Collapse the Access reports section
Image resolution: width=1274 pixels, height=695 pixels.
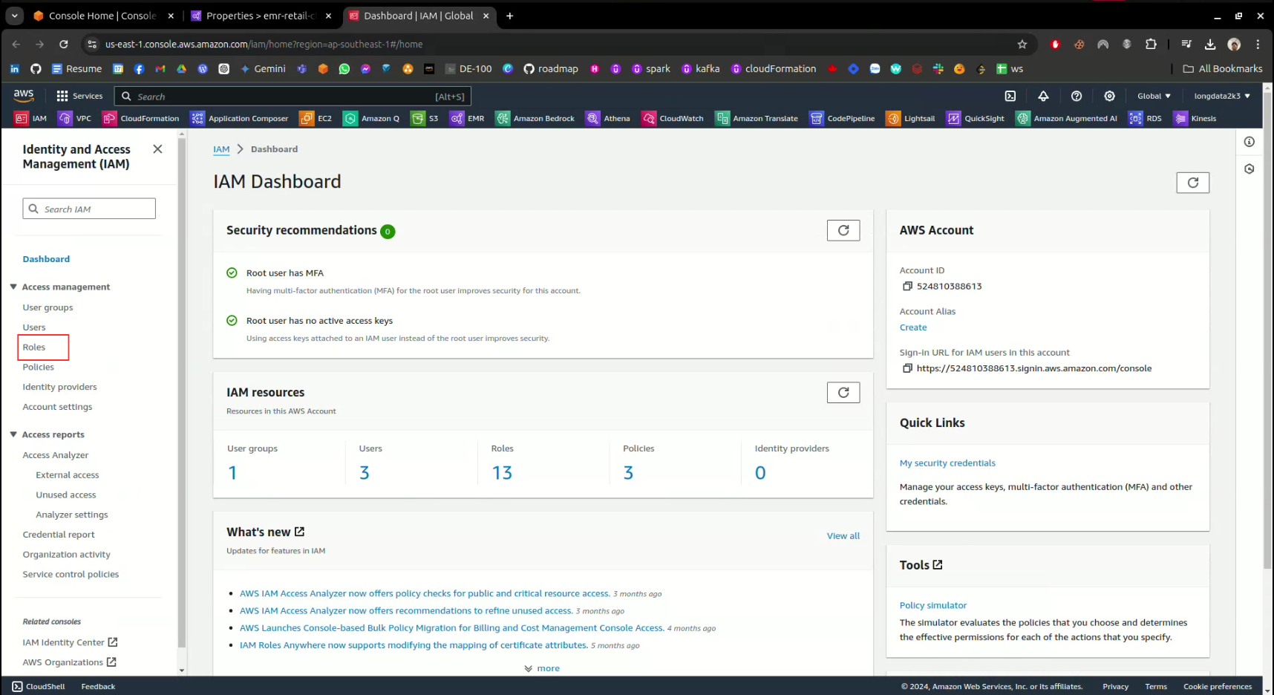coord(13,434)
